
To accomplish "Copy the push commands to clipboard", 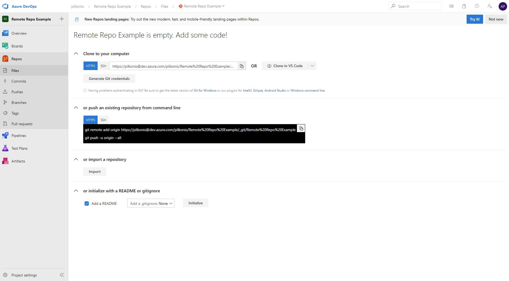I will point(301,128).
